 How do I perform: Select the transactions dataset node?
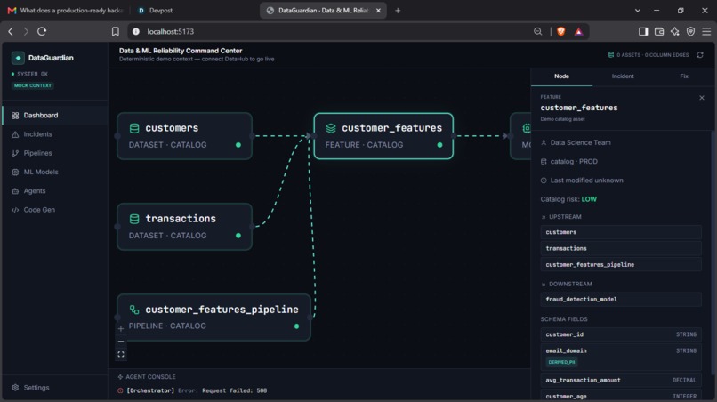click(x=184, y=227)
